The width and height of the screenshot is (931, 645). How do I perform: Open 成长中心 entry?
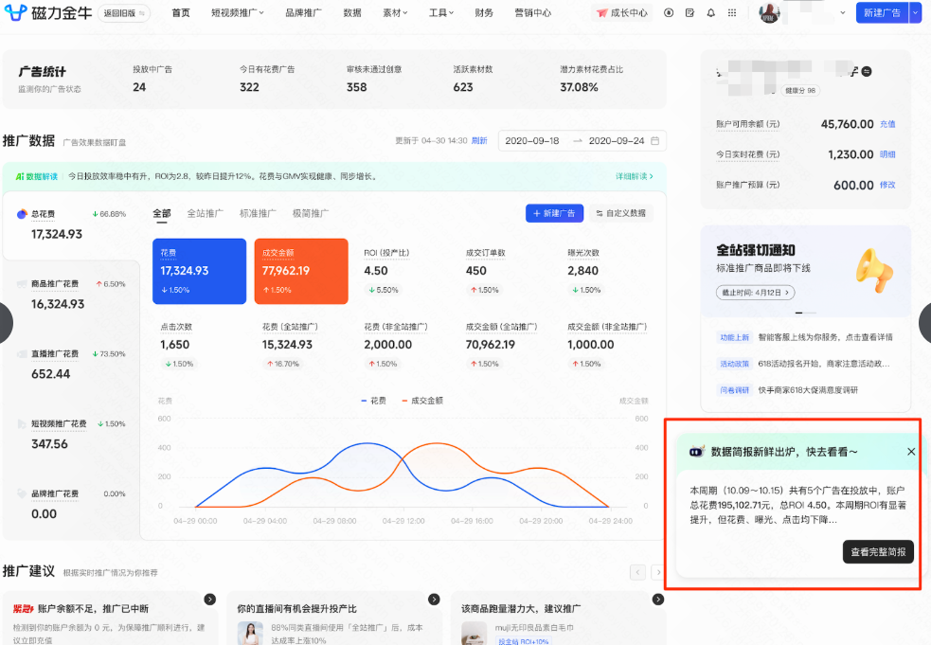621,12
